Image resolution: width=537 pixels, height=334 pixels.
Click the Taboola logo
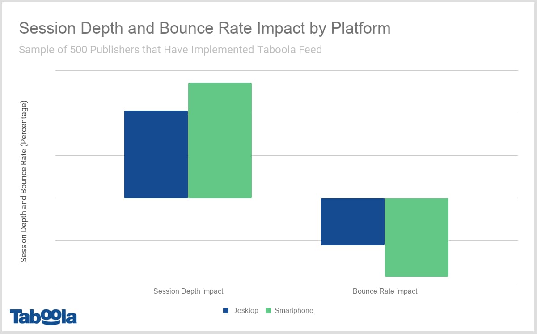point(42,316)
